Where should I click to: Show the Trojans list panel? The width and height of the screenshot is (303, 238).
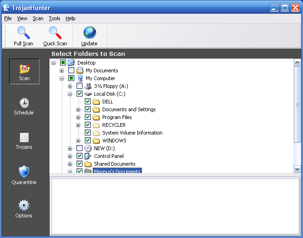[24, 141]
